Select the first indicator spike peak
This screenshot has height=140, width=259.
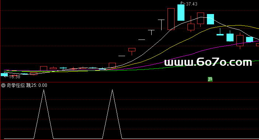coord(44,90)
